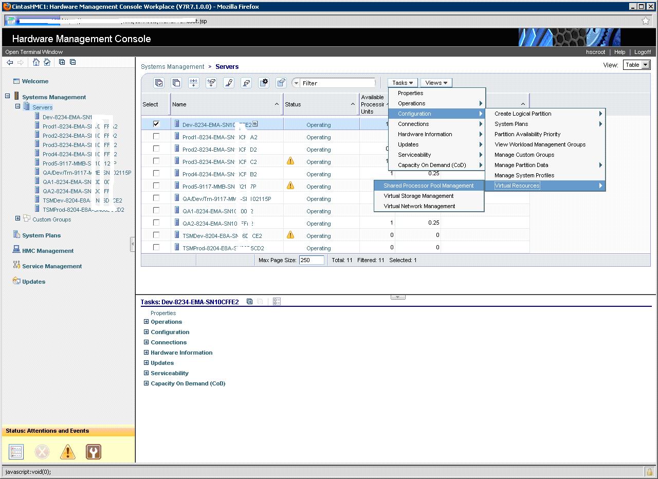Click into the Filter text field
The height and width of the screenshot is (479, 658).
[x=338, y=83]
